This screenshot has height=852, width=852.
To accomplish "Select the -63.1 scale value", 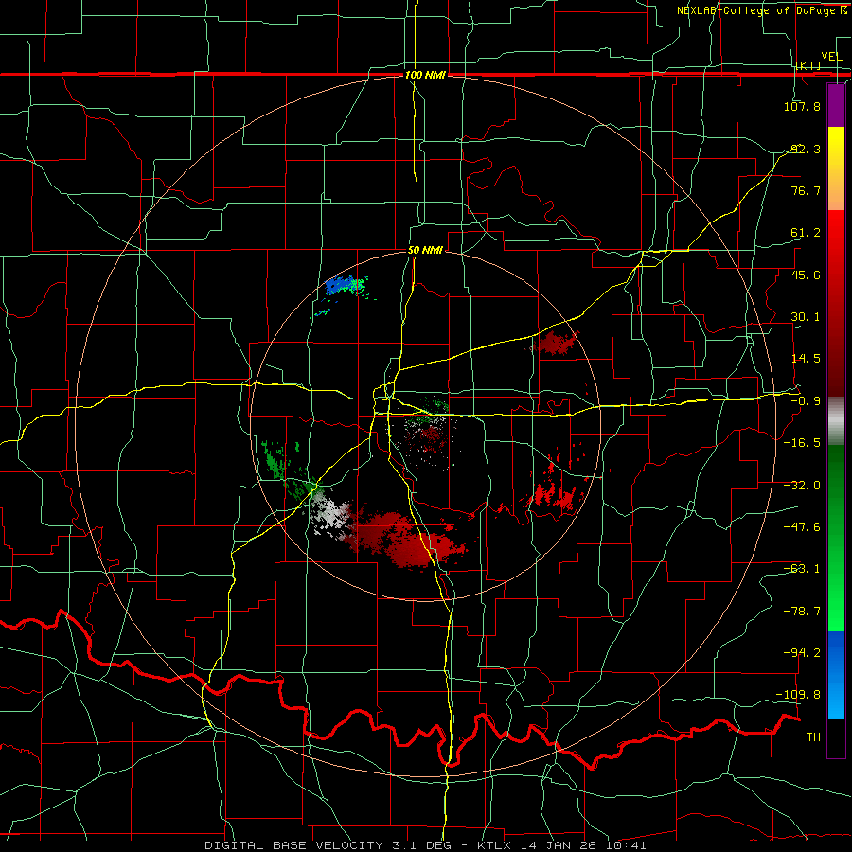I will pos(802,569).
